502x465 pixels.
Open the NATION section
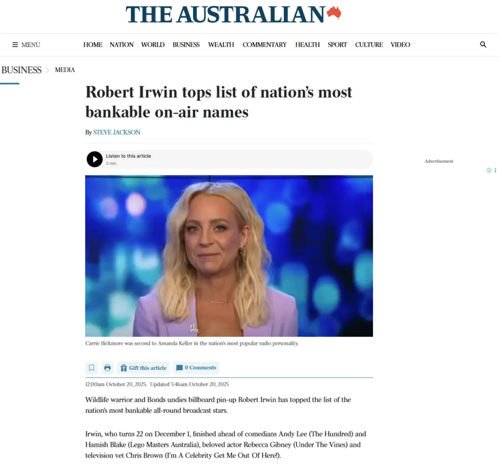pyautogui.click(x=122, y=45)
